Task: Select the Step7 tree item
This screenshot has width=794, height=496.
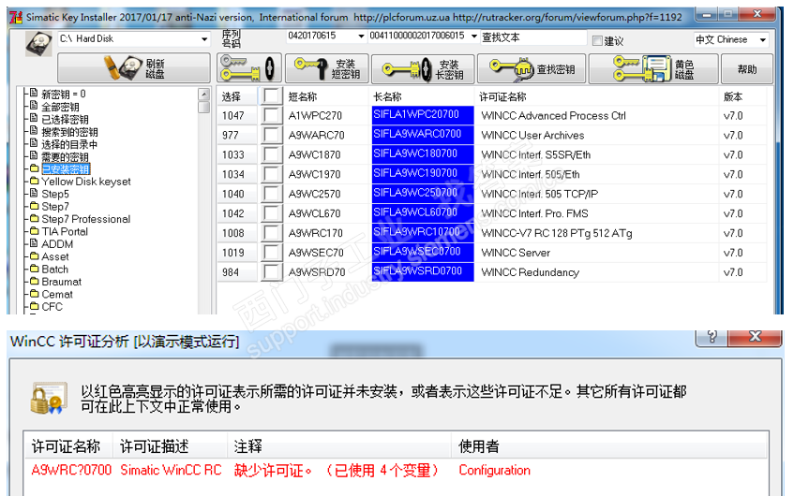Action: (x=55, y=207)
